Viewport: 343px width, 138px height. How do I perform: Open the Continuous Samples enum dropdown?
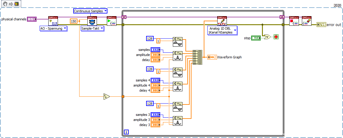[90, 11]
